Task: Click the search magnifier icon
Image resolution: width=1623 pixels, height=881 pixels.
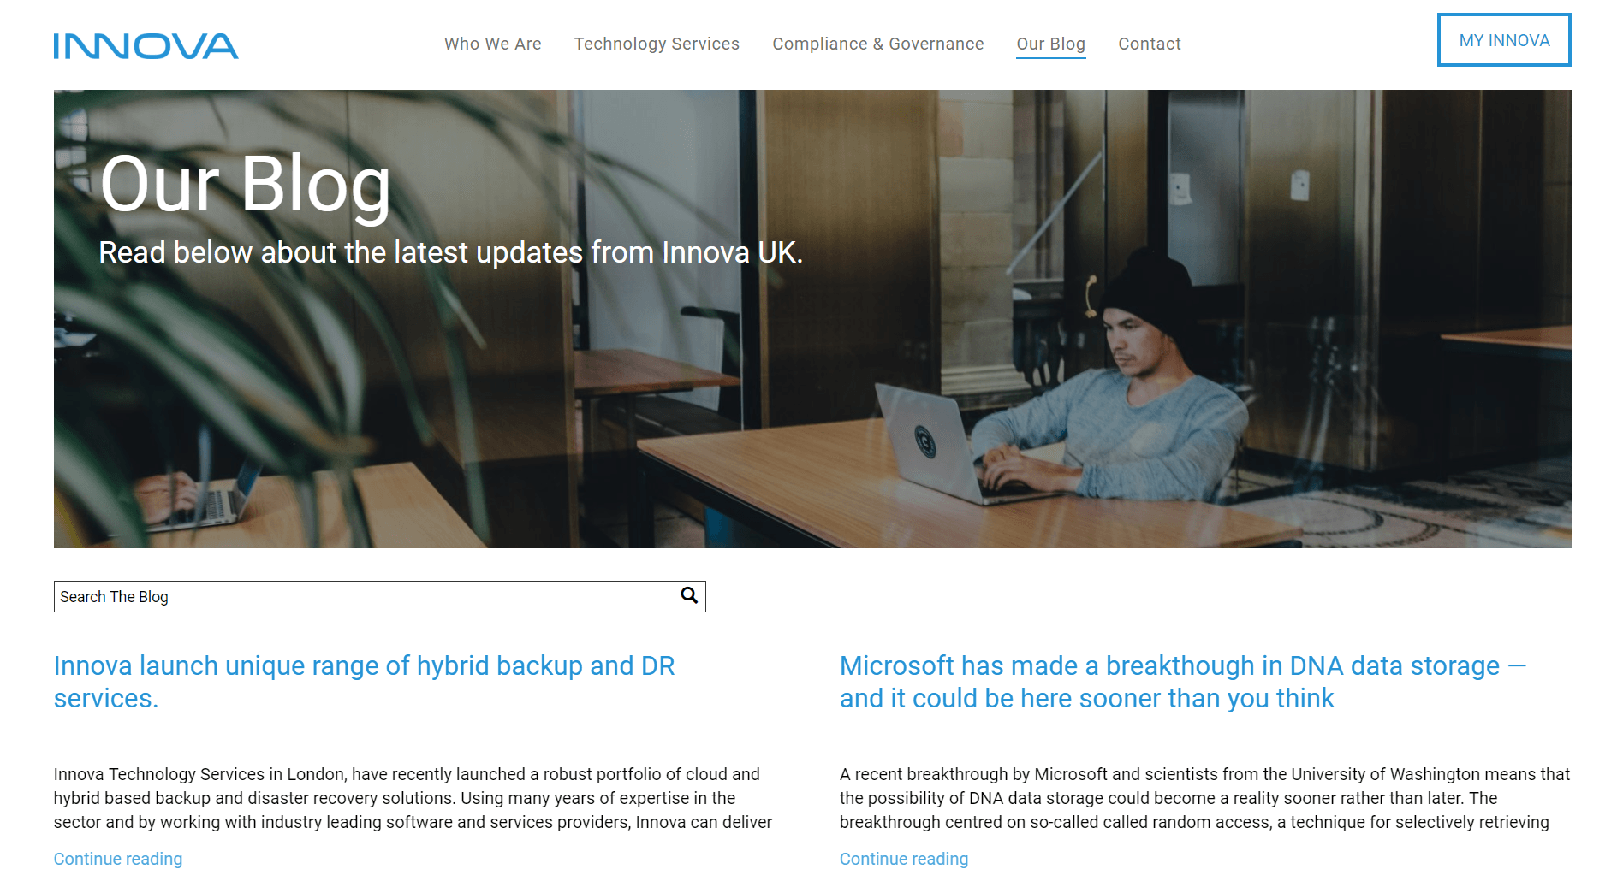Action: click(x=687, y=596)
